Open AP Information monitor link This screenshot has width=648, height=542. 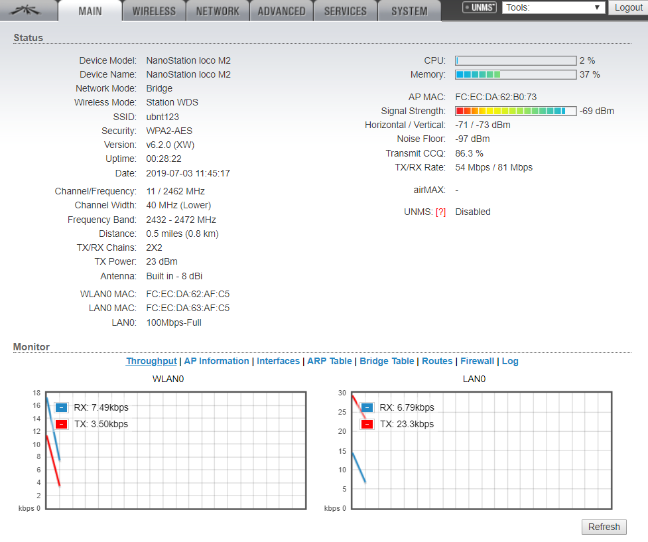(x=216, y=361)
